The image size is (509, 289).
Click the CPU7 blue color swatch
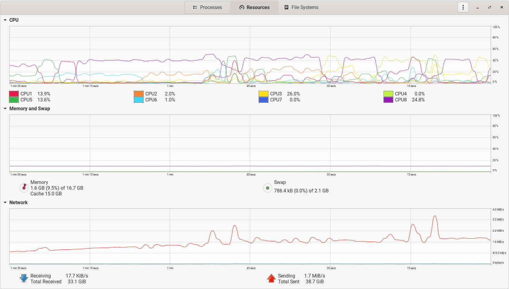click(x=264, y=100)
